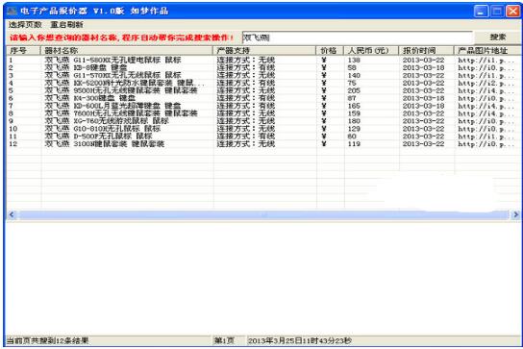Click the price value 87

click(352, 98)
